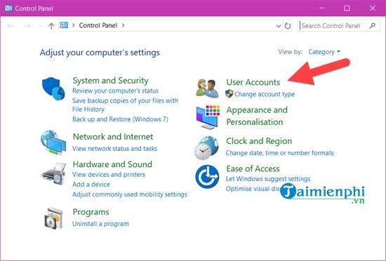Maximize the Control Panel window
Viewport: 386px width, 261px height.
pyautogui.click(x=347, y=8)
